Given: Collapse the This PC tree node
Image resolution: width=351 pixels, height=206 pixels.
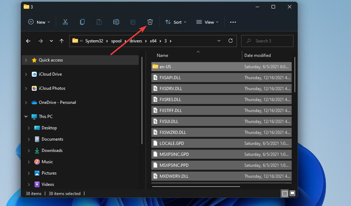Looking at the screenshot, I should [x=26, y=117].
